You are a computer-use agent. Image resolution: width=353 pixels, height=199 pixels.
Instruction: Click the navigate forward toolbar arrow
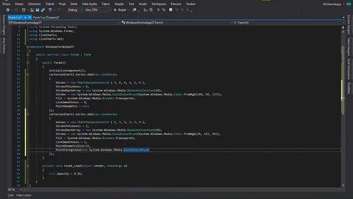(16, 10)
